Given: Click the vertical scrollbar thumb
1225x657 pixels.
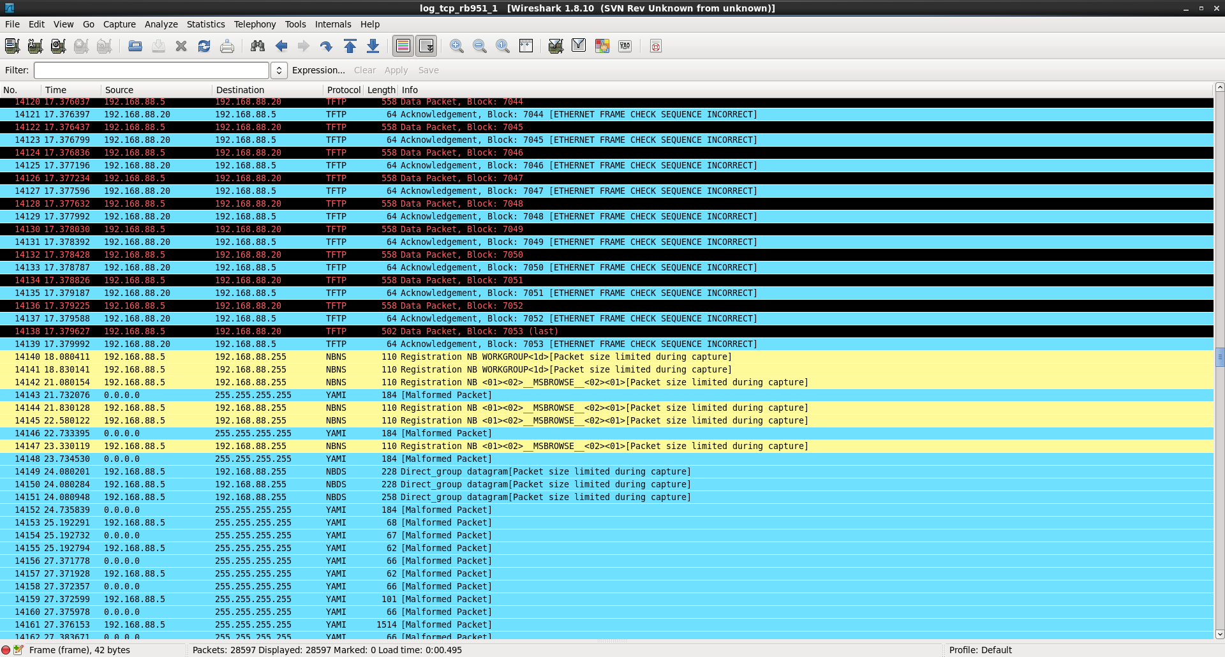Looking at the screenshot, I should point(1220,357).
